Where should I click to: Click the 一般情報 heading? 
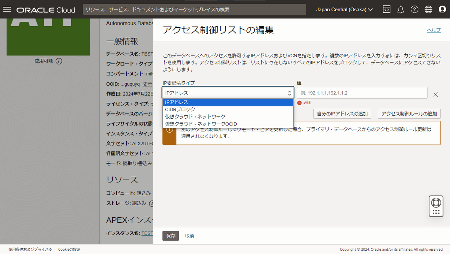122,41
